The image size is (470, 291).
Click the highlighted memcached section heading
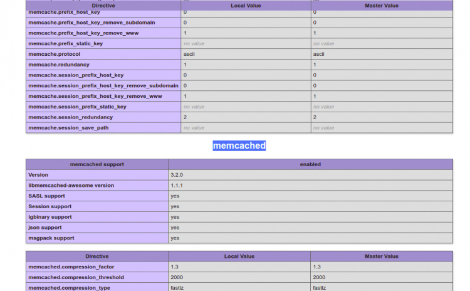click(239, 145)
